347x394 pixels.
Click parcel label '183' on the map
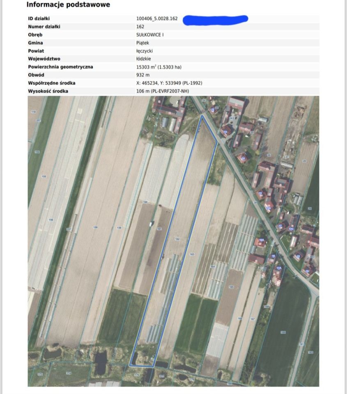tap(311, 353)
